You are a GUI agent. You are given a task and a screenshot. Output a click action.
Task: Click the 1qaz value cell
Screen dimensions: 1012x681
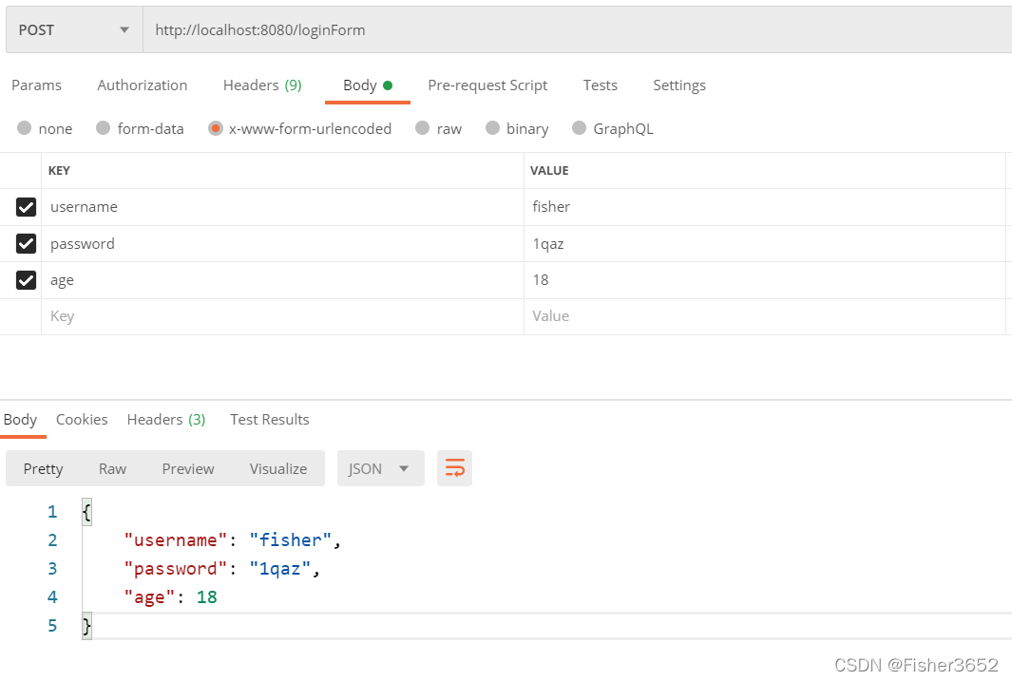tap(765, 244)
